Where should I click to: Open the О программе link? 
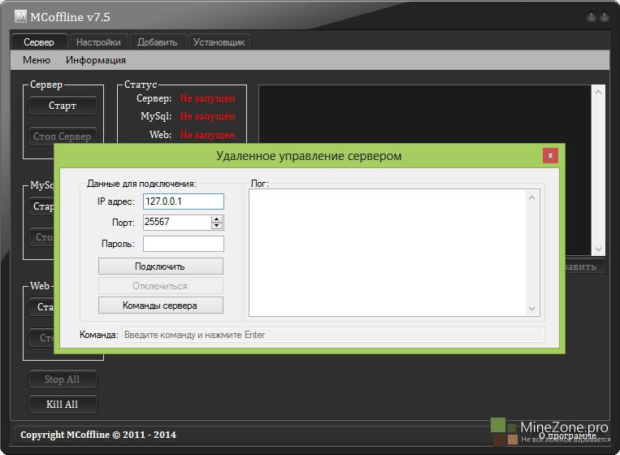click(x=573, y=436)
